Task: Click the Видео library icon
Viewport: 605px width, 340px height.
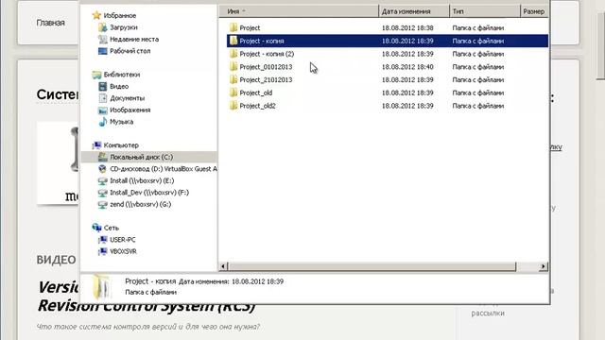Action: click(103, 86)
